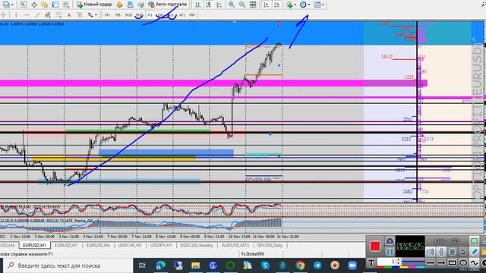Select the text label tool
486x273 pixels.
[80, 15]
